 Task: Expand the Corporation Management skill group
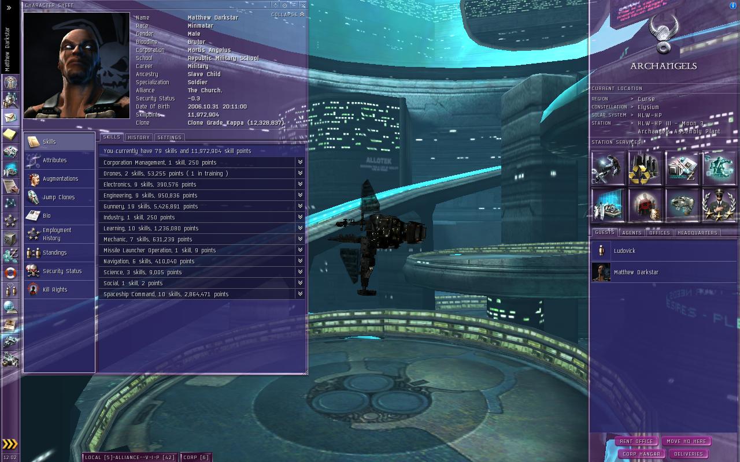300,162
